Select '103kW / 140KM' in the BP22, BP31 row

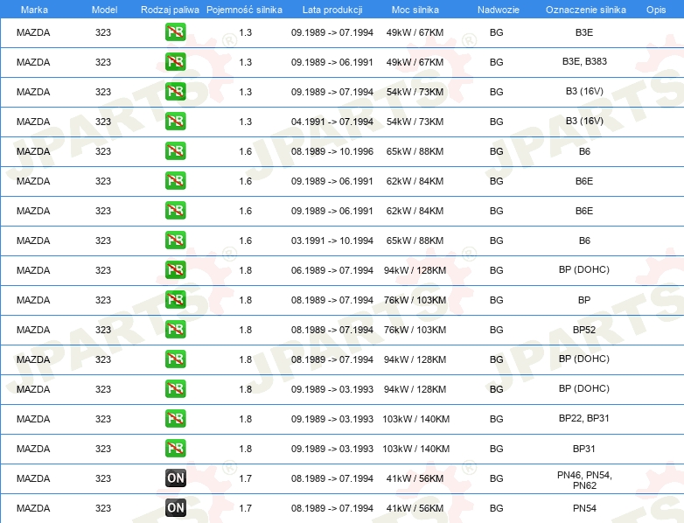coord(415,419)
